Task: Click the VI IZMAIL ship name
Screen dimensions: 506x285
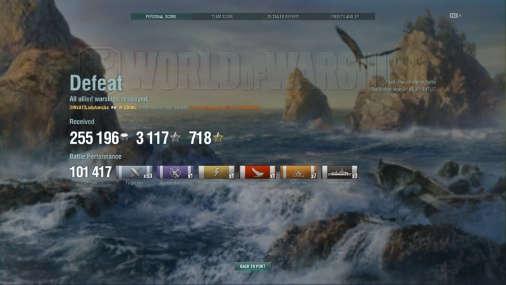Action: coord(127,108)
